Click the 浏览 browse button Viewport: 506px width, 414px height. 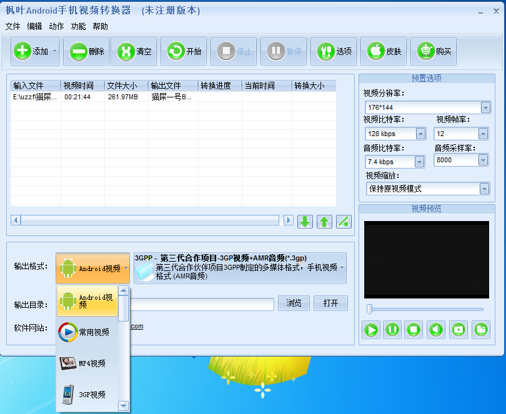(294, 303)
